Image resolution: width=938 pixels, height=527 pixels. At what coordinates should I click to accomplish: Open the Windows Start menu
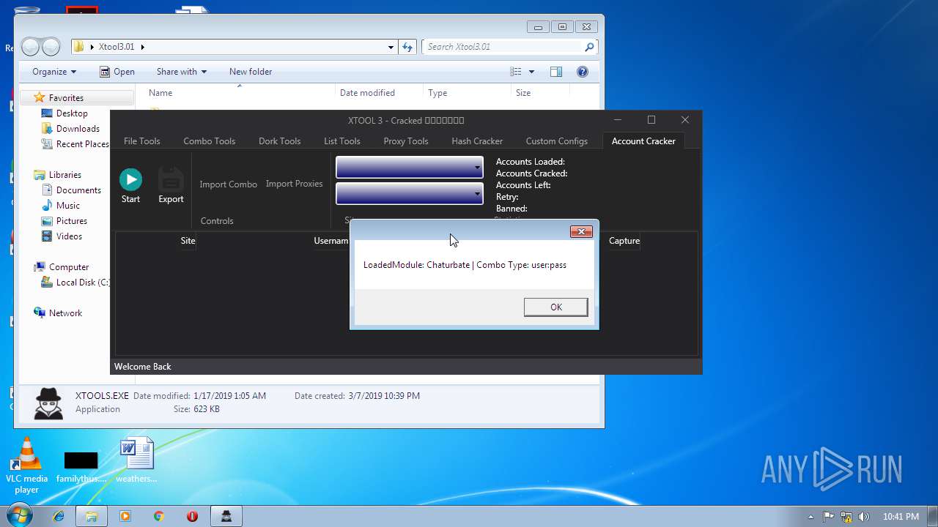pos(19,516)
